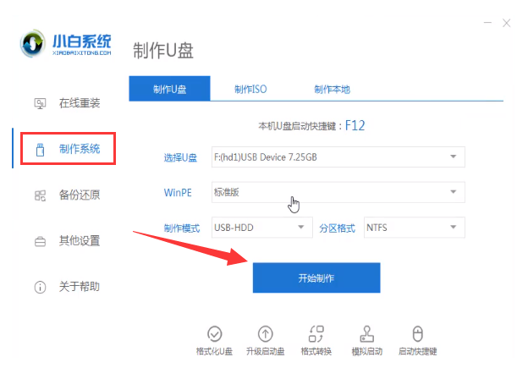Click the 启动快捷键 mouse icon
528x390 pixels.
417,334
